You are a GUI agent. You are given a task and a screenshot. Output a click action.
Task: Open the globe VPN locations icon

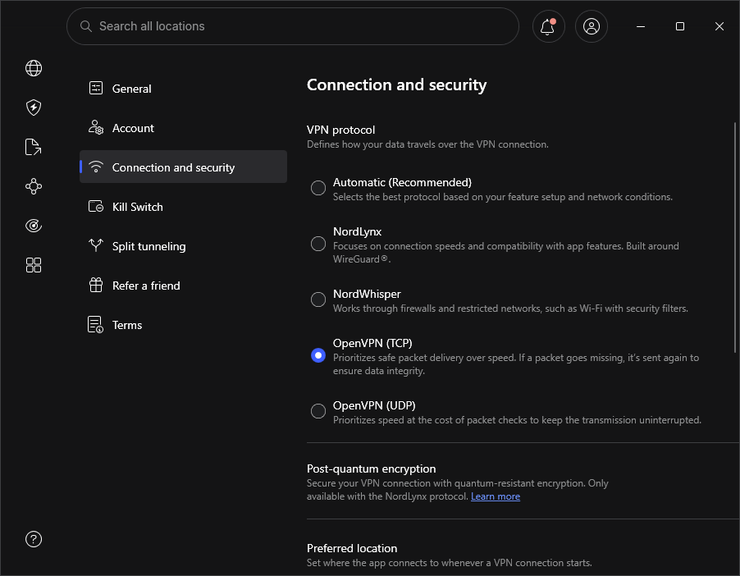(x=34, y=68)
